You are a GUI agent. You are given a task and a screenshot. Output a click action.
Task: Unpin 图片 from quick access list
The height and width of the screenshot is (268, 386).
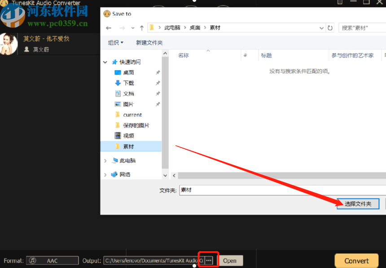pos(158,104)
